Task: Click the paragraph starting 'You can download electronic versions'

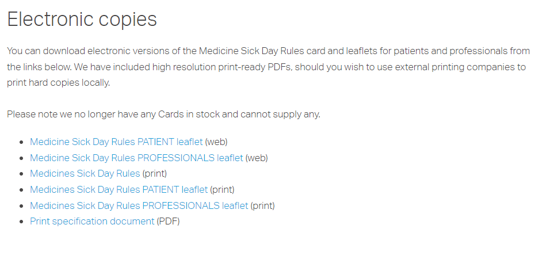Action: pos(268,67)
